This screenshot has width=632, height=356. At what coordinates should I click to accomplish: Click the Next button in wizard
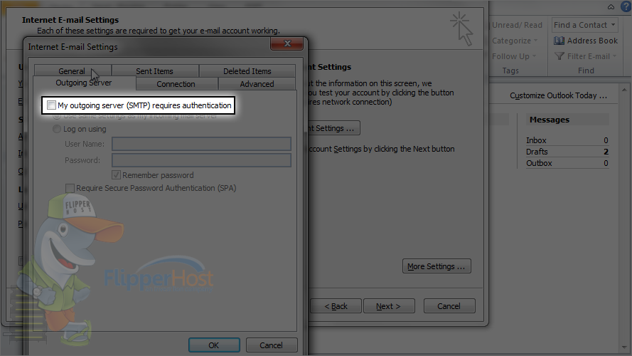[389, 306]
